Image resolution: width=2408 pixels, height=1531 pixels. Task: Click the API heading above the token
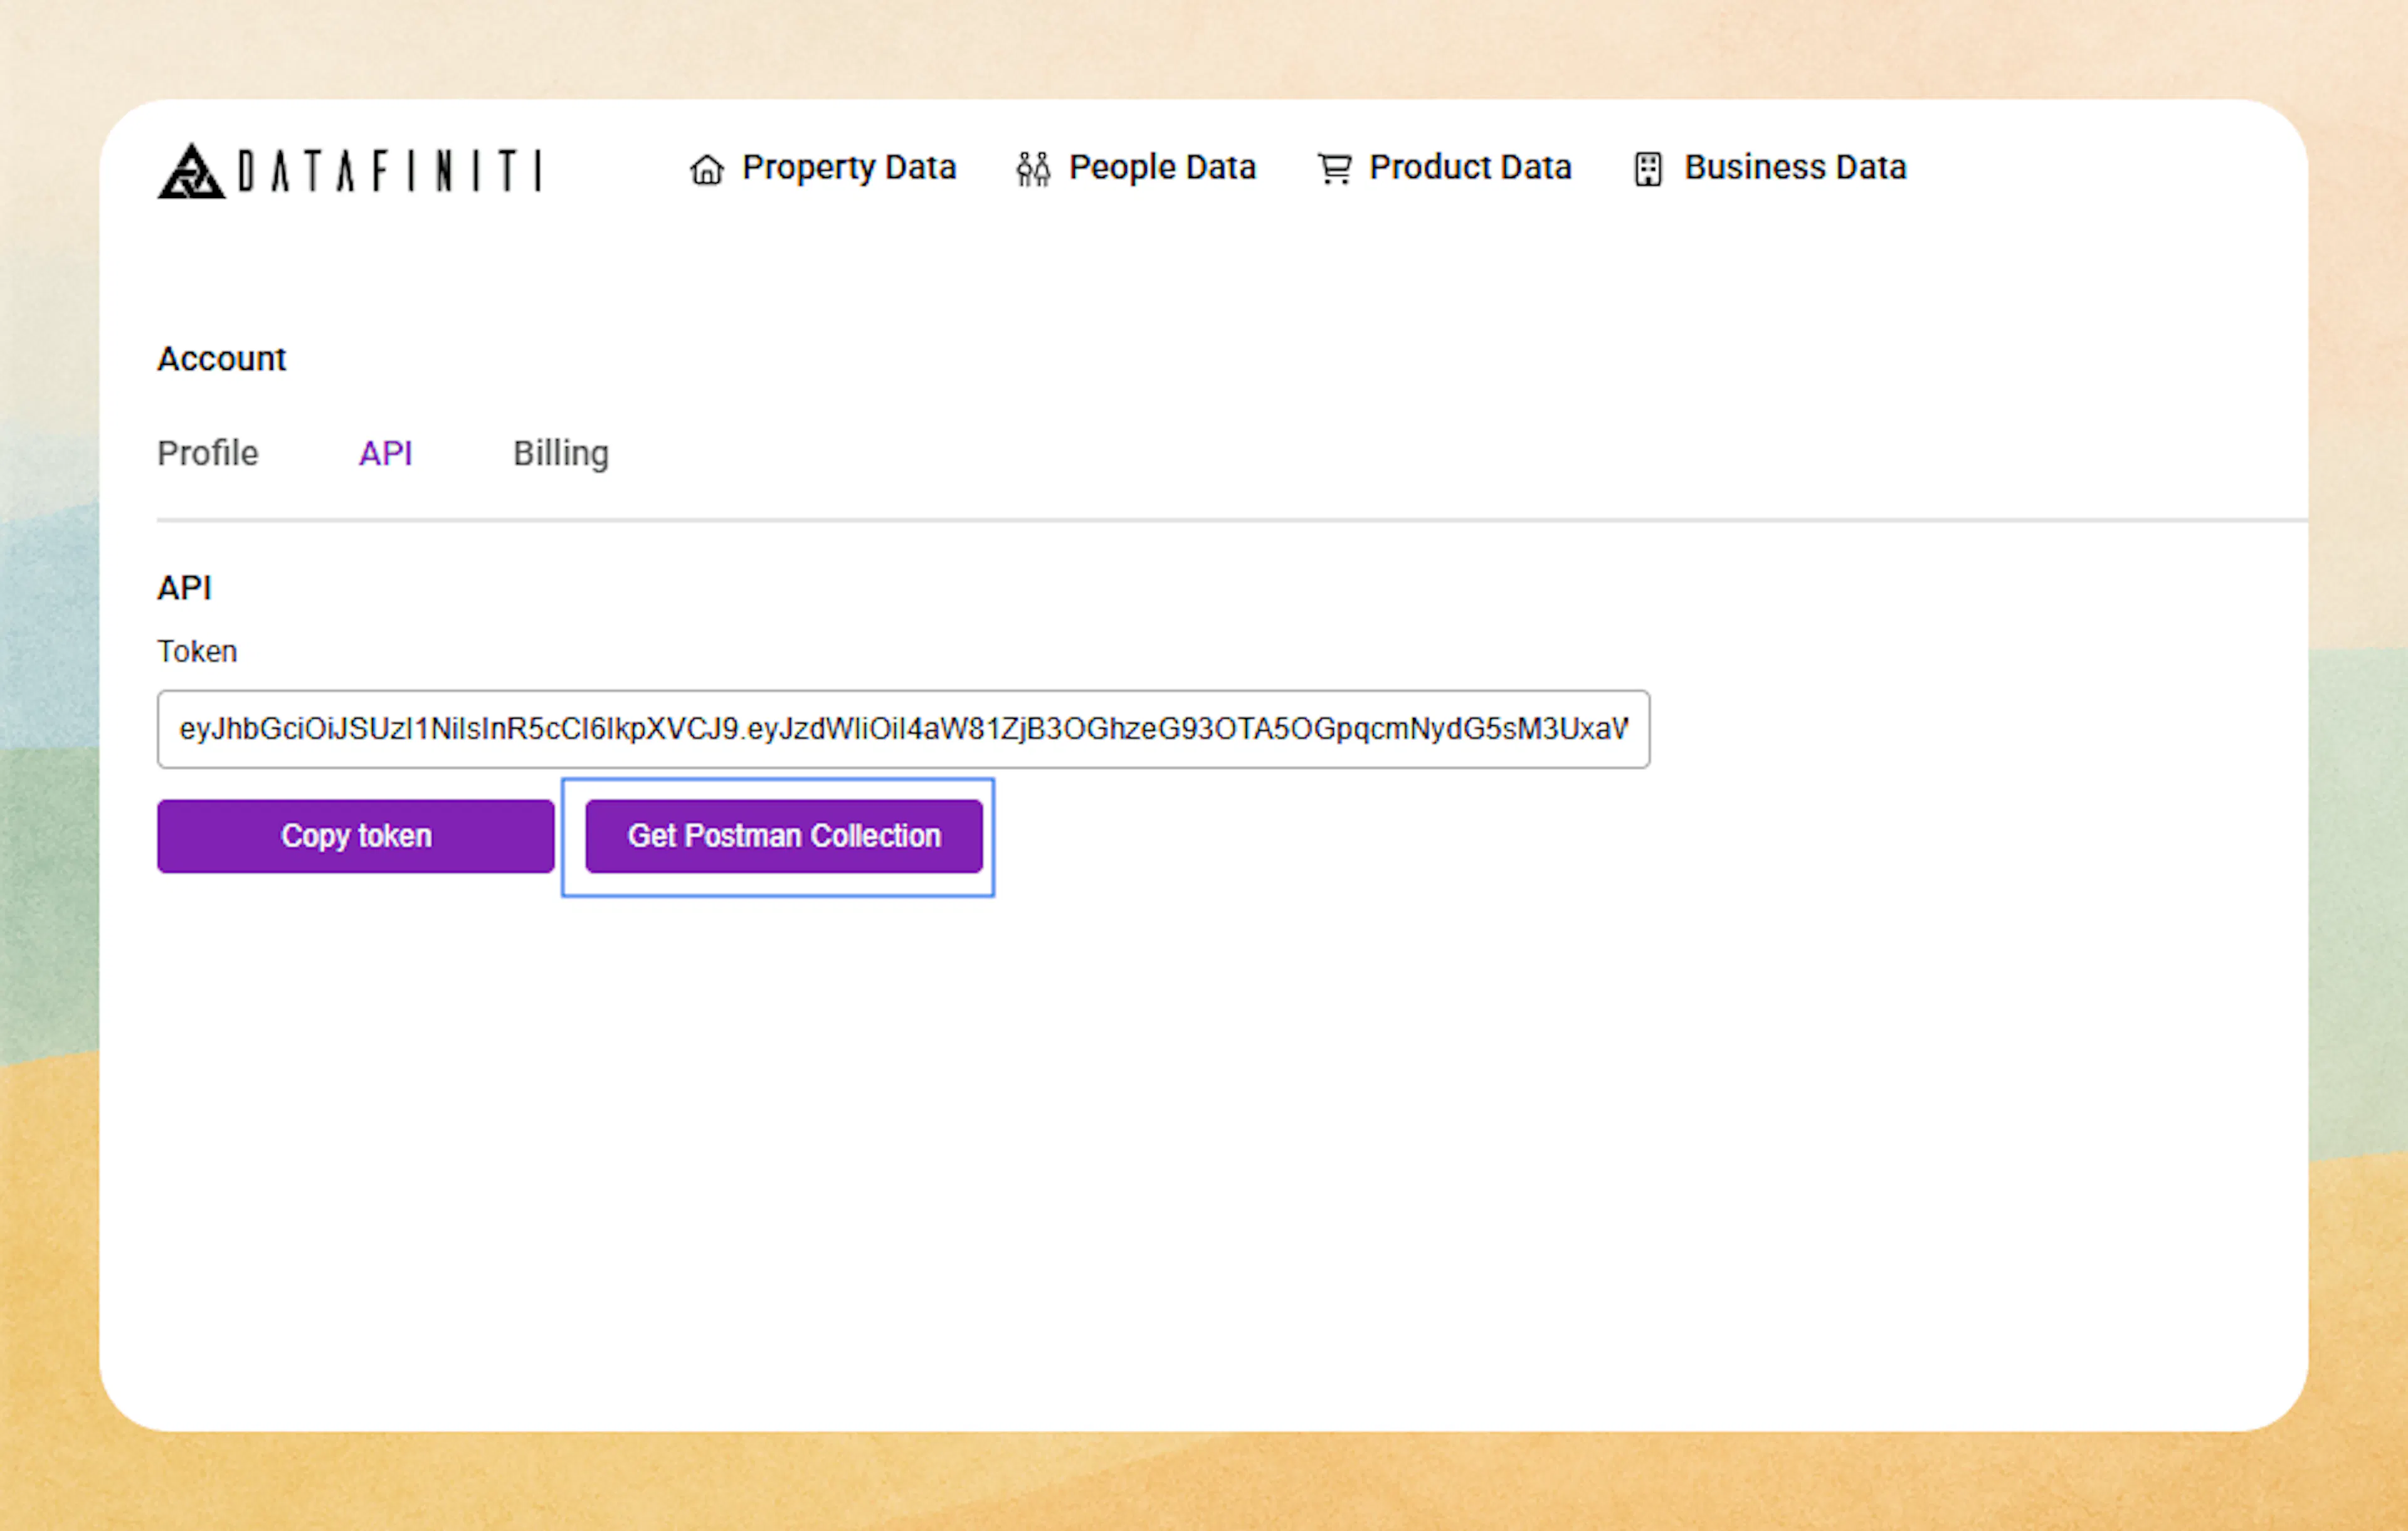point(185,588)
